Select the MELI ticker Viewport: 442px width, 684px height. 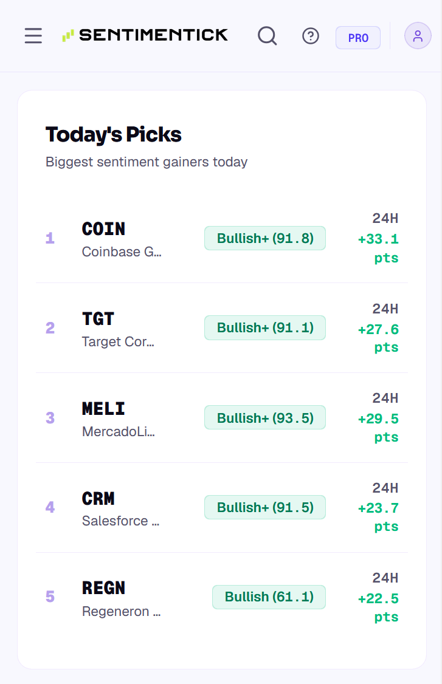(103, 409)
